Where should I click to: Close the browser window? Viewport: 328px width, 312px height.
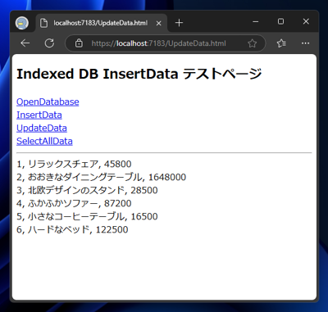coord(306,21)
